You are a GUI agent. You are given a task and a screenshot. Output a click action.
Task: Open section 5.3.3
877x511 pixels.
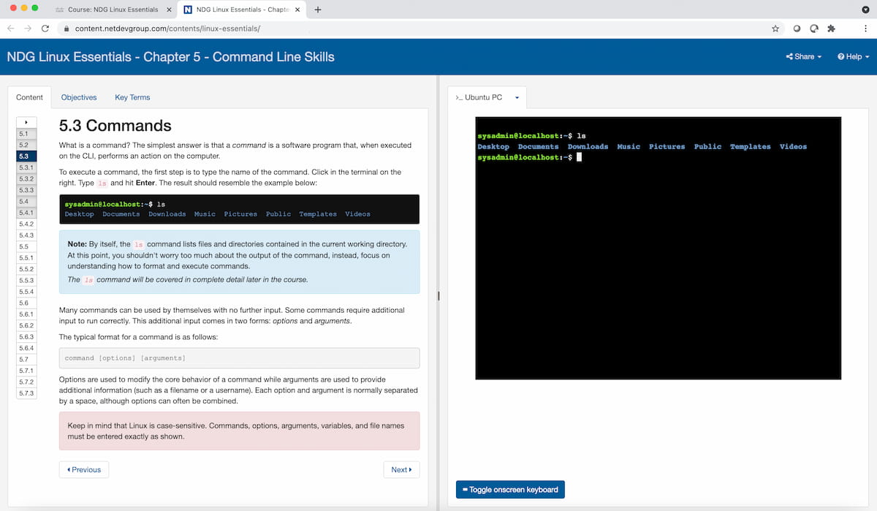tap(26, 190)
